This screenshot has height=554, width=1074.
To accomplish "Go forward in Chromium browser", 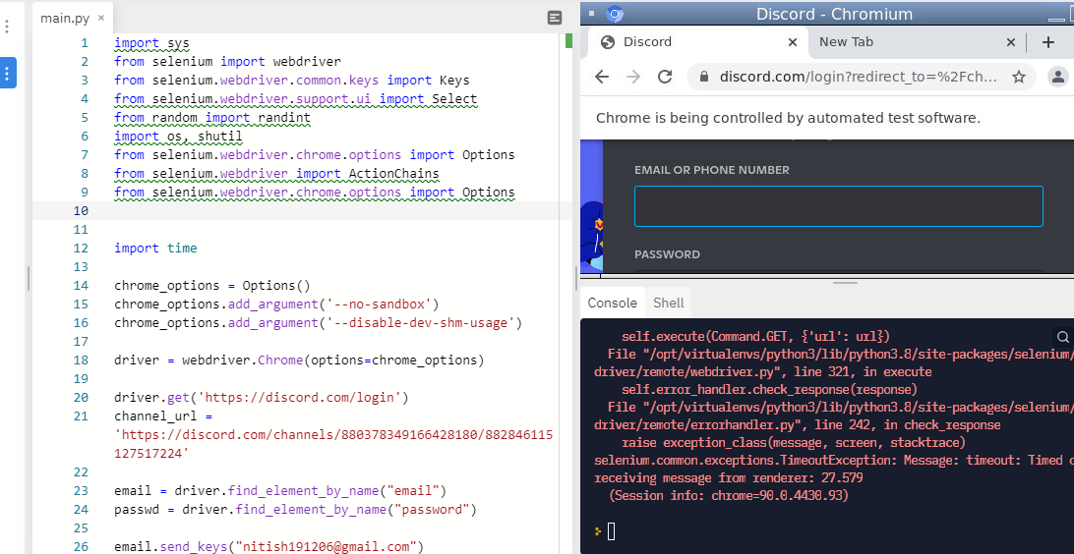I will coord(633,77).
